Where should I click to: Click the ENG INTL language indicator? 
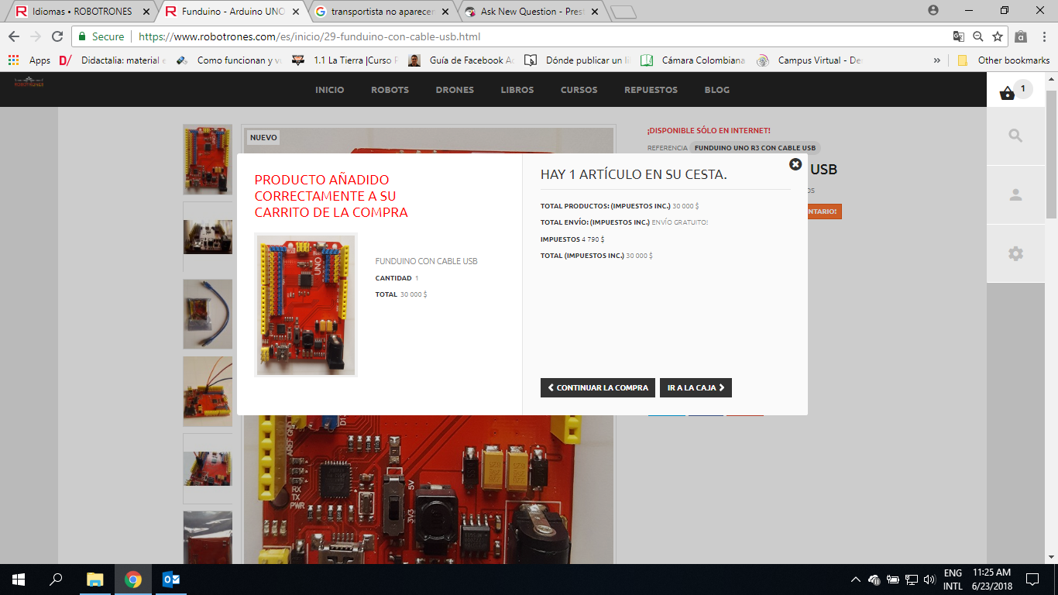pyautogui.click(x=953, y=580)
